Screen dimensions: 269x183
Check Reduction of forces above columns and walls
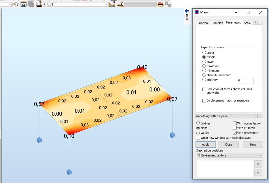(204, 89)
